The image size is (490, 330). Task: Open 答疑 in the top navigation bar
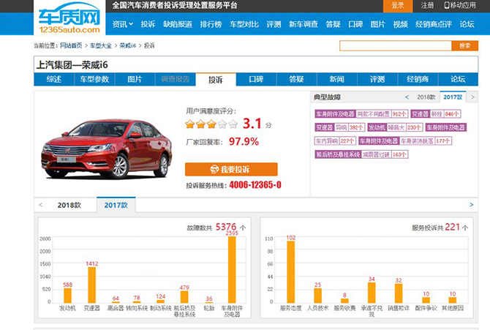tap(333, 24)
